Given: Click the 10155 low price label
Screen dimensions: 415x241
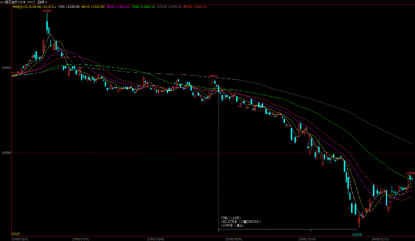Looking at the screenshot, I should coord(357,234).
